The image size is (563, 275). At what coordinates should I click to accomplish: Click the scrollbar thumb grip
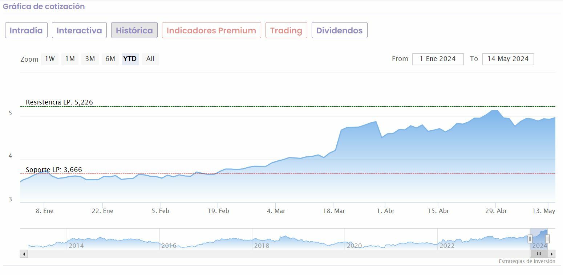tap(539, 254)
